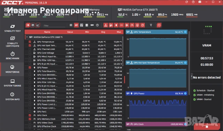Toggle the usage sensor type filter
The image size is (223, 131).
137,25
